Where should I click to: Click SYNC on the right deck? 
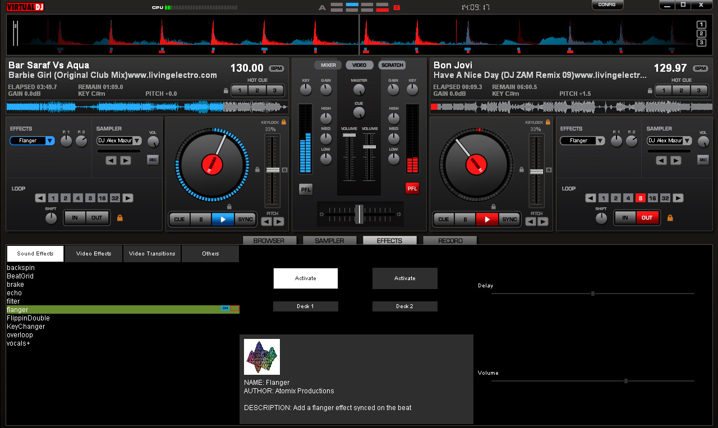coord(509,219)
